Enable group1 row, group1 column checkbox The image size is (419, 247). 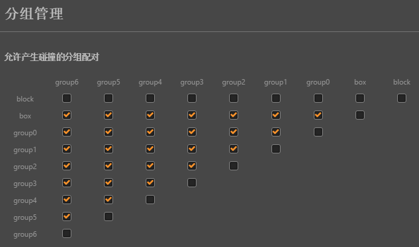(x=276, y=149)
